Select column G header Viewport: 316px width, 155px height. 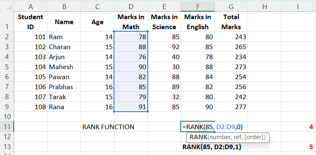pos(231,7)
